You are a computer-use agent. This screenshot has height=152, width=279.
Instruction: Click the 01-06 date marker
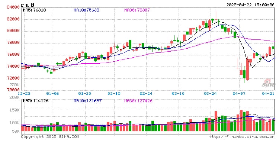click(52, 94)
